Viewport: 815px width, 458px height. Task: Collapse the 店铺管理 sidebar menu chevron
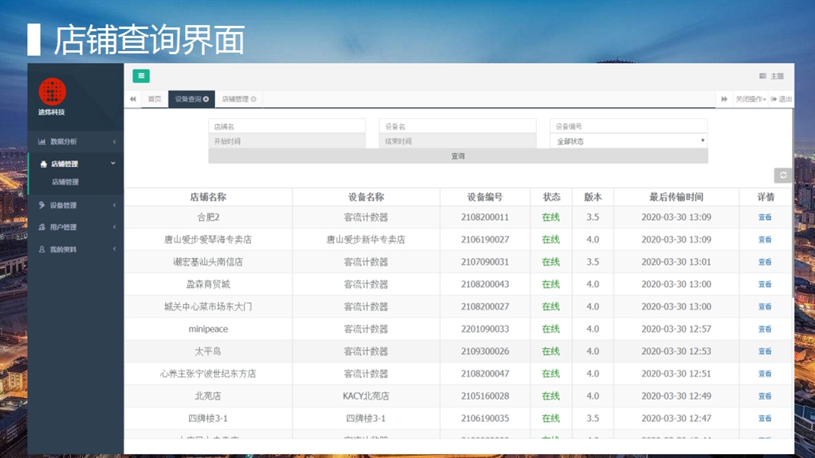click(113, 163)
